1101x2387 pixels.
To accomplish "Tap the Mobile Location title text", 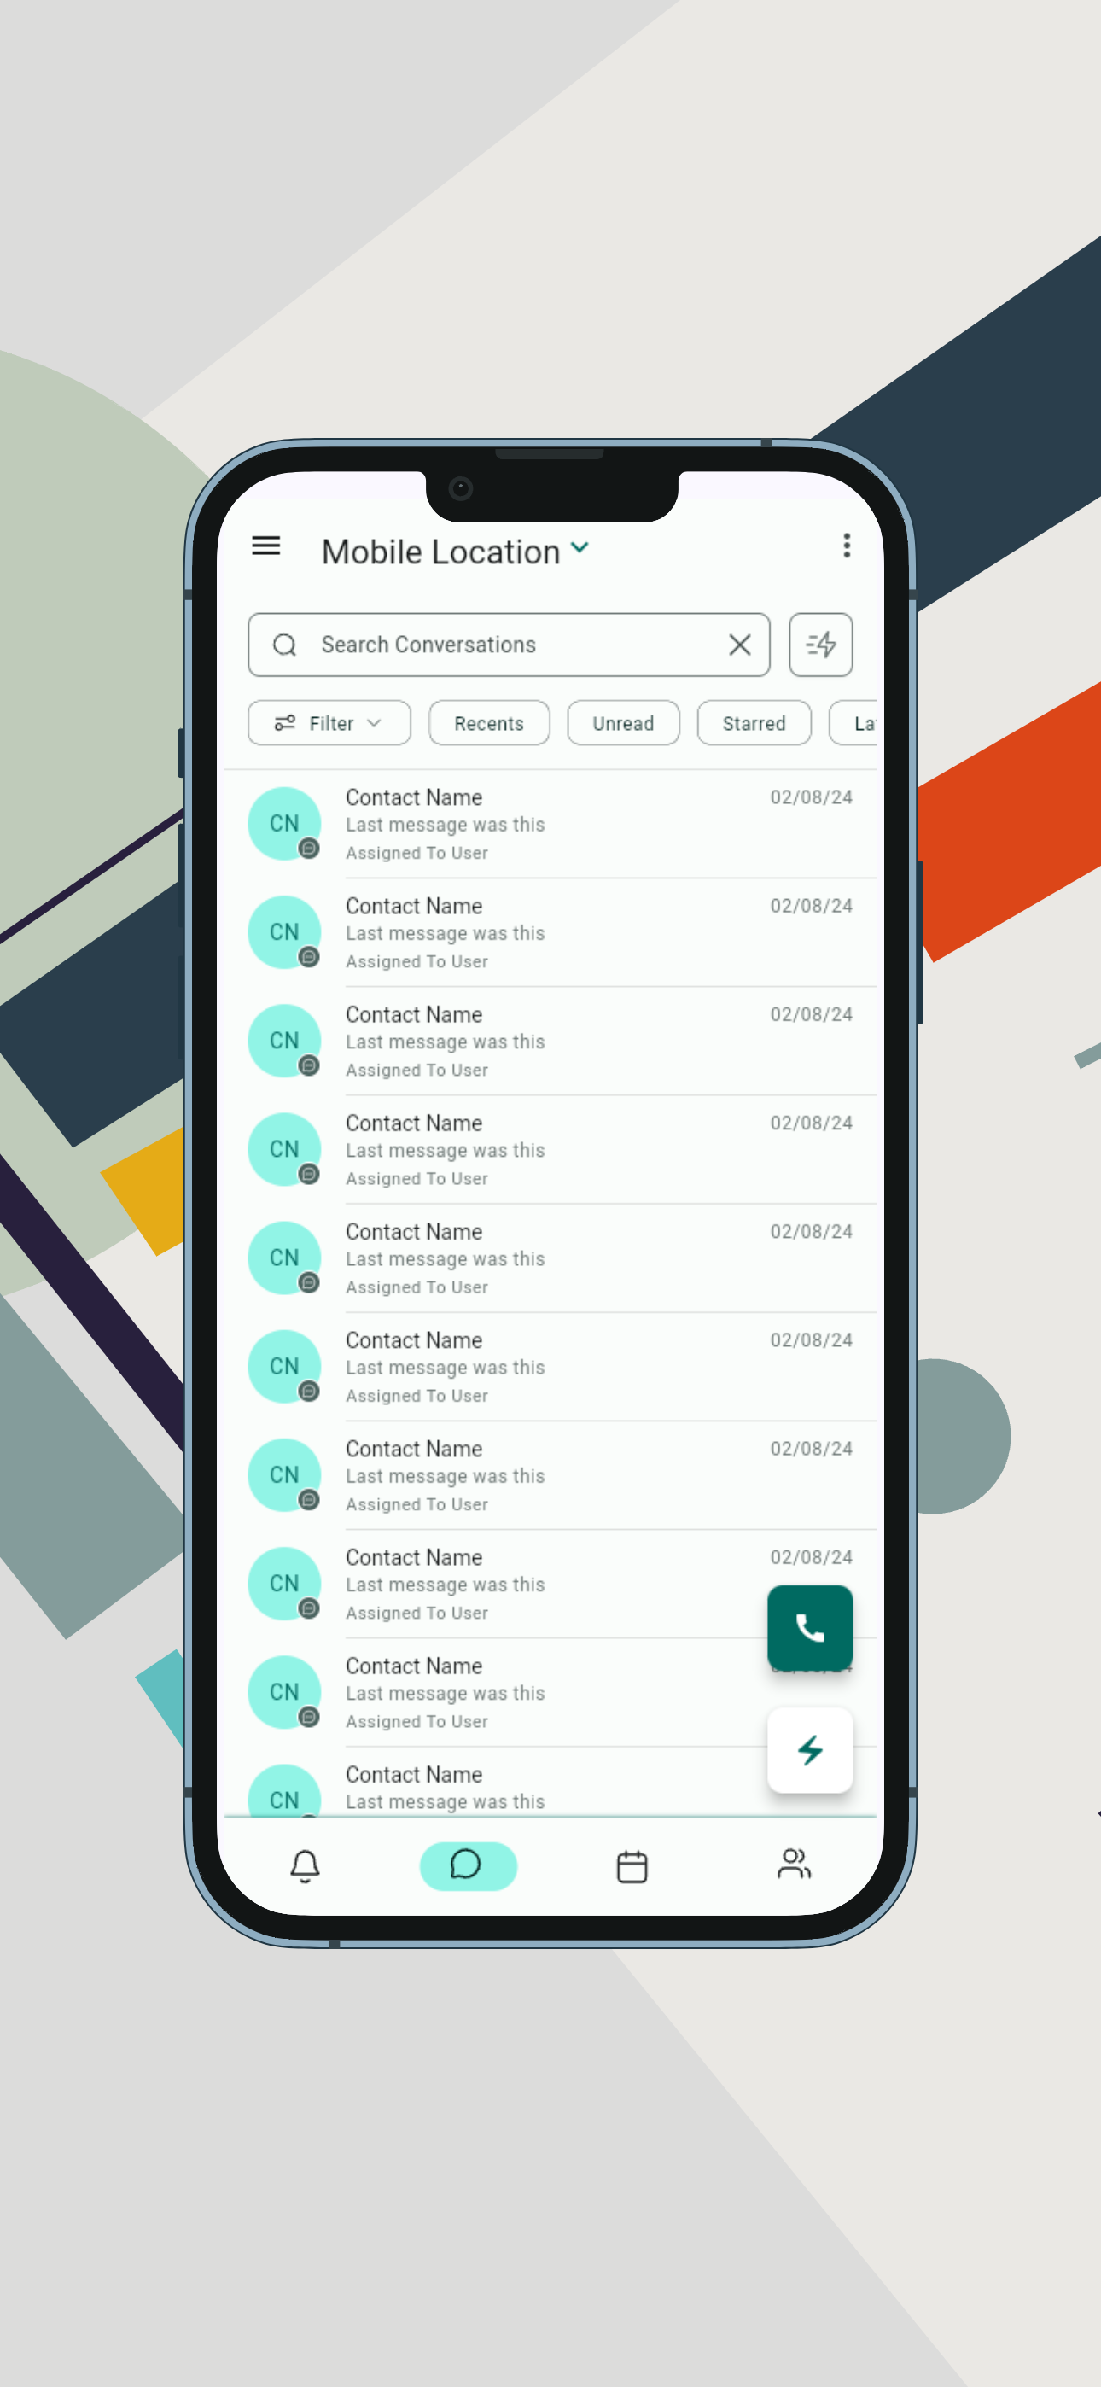I will [440, 552].
